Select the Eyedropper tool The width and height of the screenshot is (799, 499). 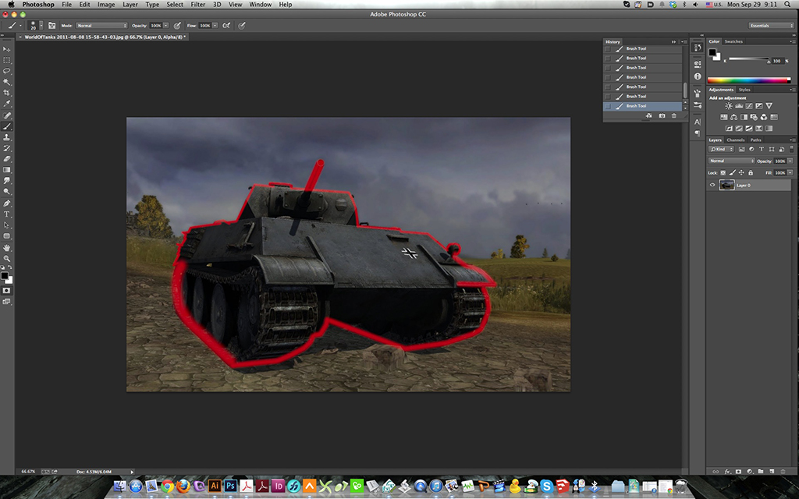pyautogui.click(x=6, y=104)
